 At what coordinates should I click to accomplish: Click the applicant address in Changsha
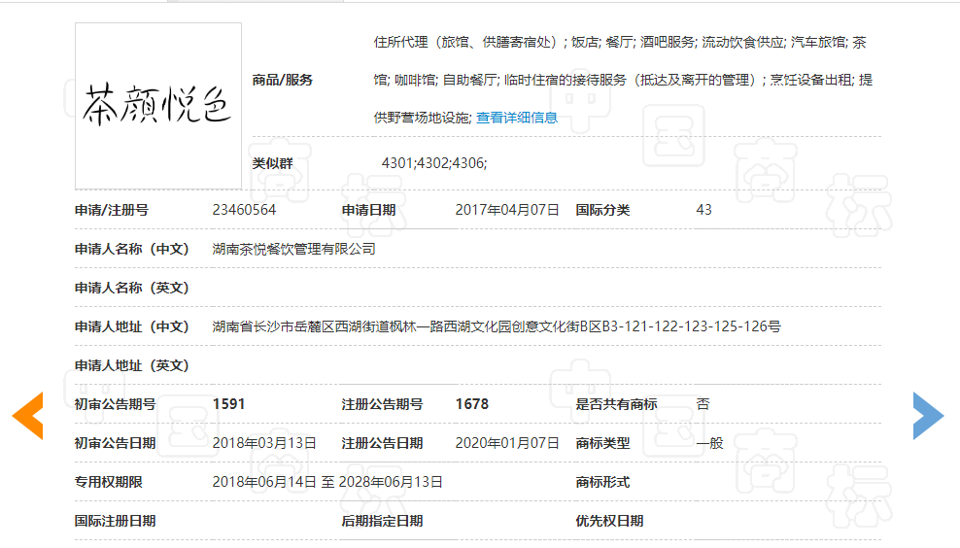(497, 326)
